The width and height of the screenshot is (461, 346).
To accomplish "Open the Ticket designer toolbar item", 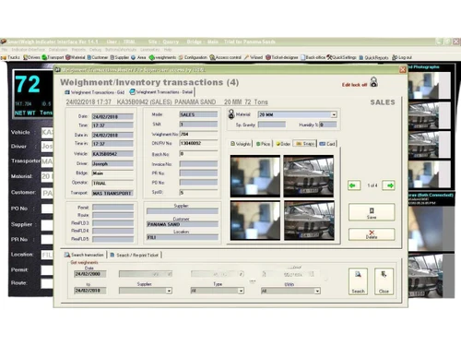I will click(282, 57).
